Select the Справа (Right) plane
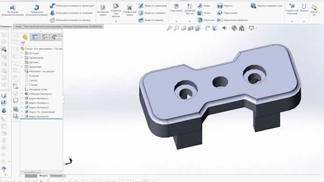Viewport: 324px width, 182px height. click(31, 85)
